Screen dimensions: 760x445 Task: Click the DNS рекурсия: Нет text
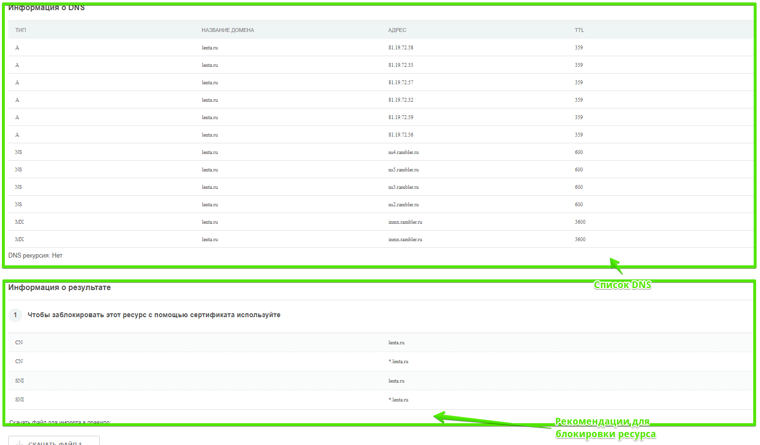[x=35, y=256]
